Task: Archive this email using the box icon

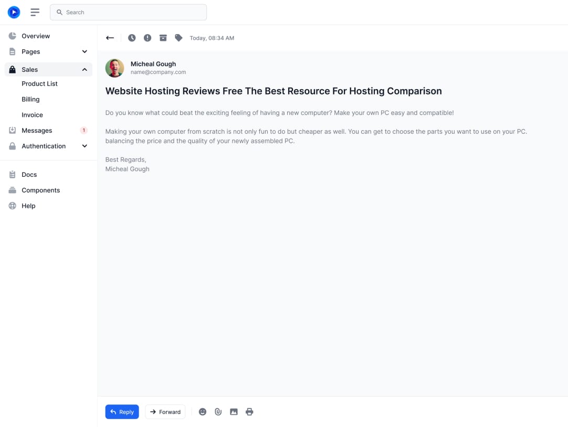Action: [163, 38]
